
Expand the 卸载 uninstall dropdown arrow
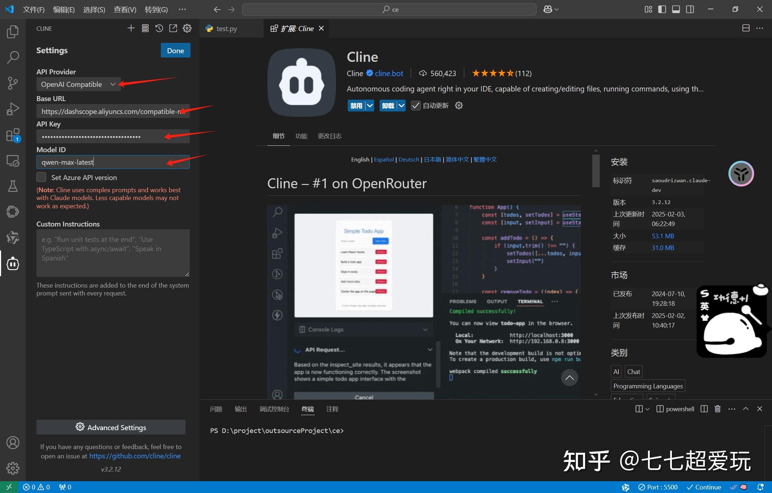401,106
